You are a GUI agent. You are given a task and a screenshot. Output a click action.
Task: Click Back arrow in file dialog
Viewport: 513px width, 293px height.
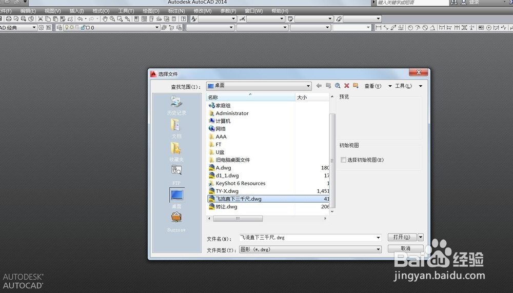point(319,86)
